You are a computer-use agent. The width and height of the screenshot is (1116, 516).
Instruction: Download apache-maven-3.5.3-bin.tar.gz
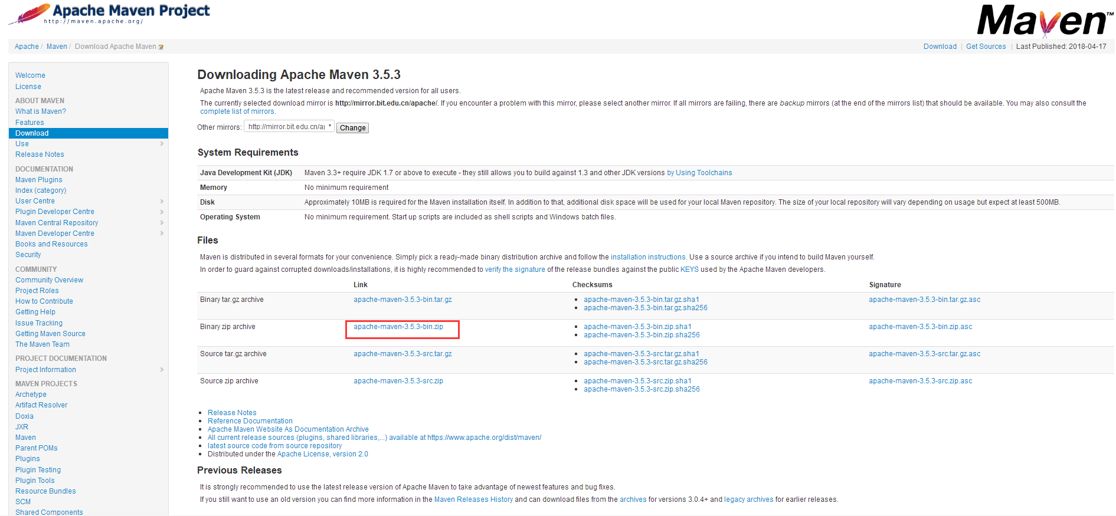402,300
